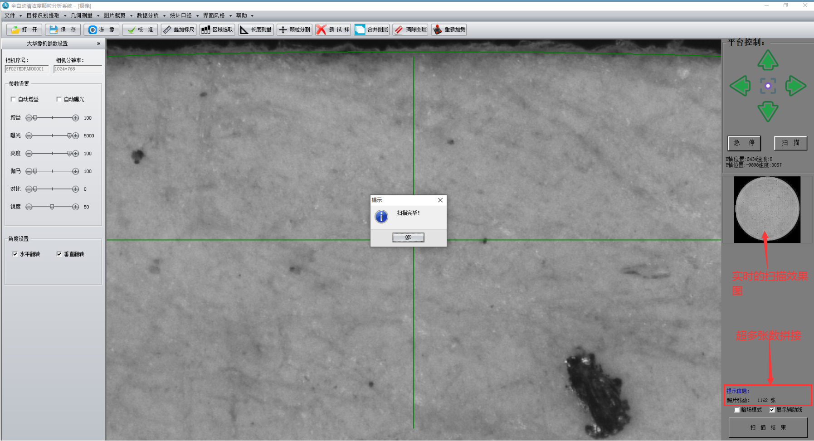Expand the 几何测量 menu dropdown

tap(84, 15)
